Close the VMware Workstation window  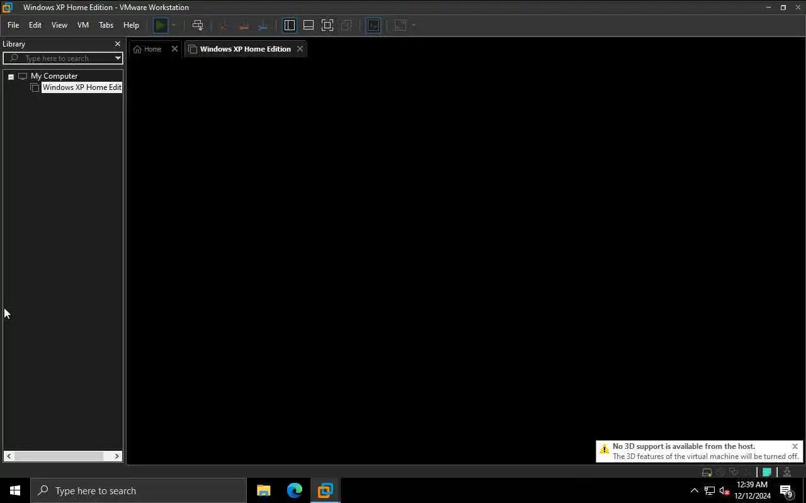pyautogui.click(x=798, y=8)
